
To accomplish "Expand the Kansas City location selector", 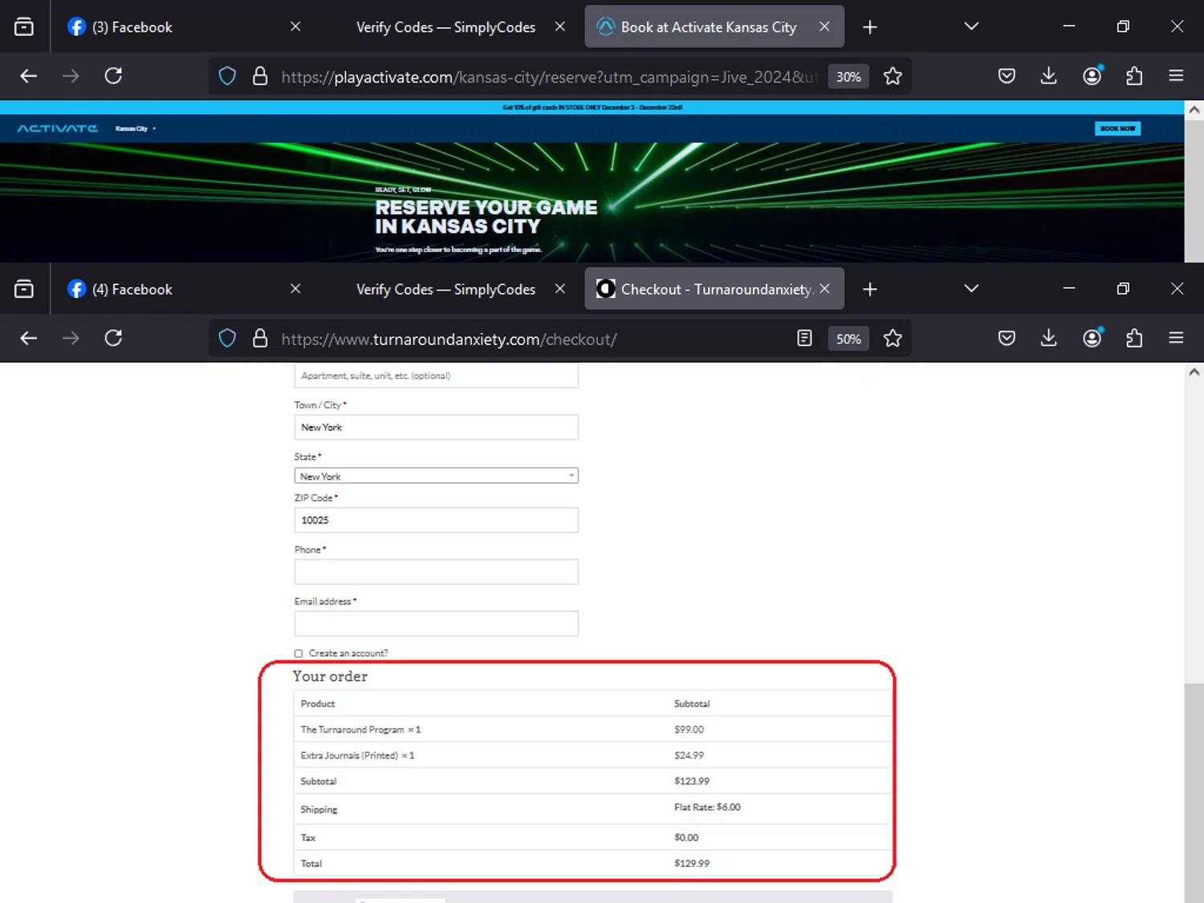I will pos(135,128).
